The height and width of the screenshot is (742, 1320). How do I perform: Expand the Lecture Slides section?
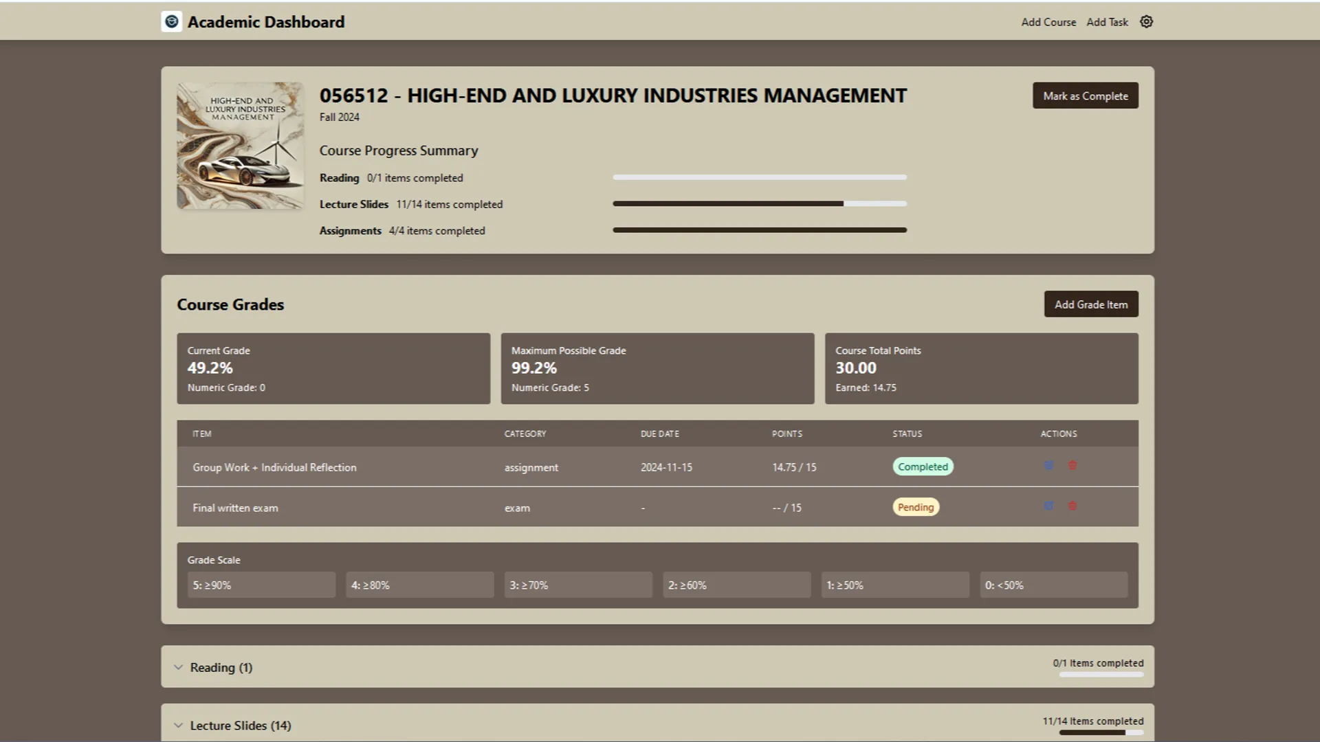tap(240, 725)
